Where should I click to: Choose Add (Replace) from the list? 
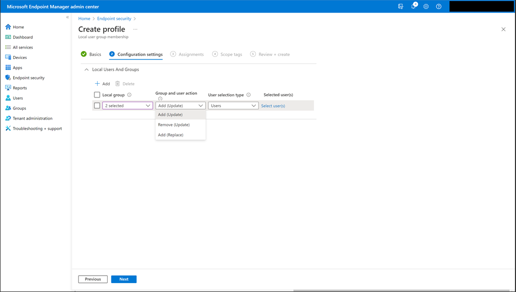click(x=180, y=135)
